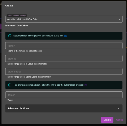Click the Select External Storage label
Viewport: 127px width, 126px height.
click(x=17, y=16)
